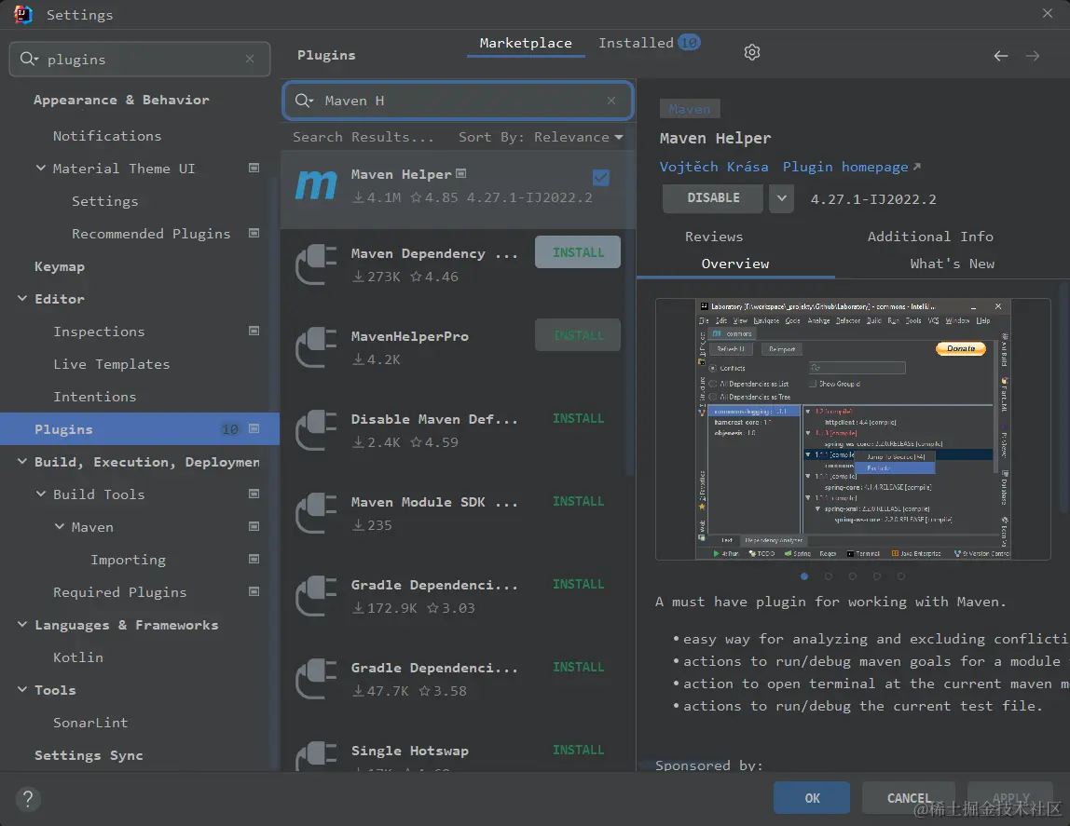The height and width of the screenshot is (826, 1070).
Task: Click the DISABLE button
Action: click(713, 198)
